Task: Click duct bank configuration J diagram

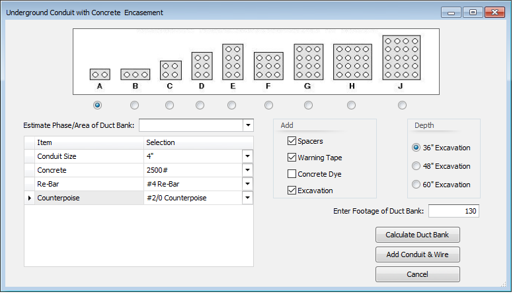Action: (401, 57)
